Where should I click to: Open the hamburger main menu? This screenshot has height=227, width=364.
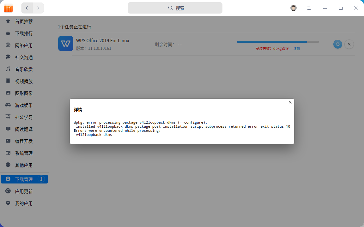(309, 8)
